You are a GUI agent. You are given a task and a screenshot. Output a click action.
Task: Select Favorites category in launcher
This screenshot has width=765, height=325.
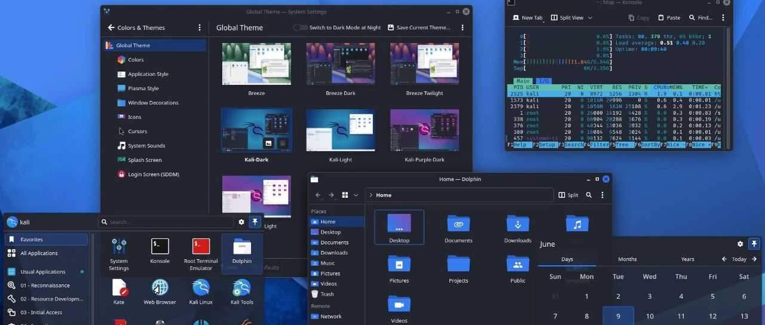[46, 240]
